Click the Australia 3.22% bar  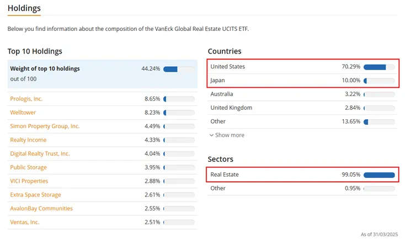(x=379, y=94)
